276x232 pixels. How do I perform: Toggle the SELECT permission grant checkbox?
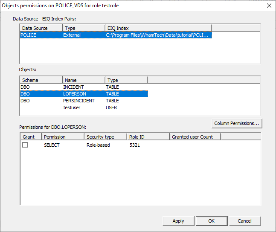tap(25, 145)
